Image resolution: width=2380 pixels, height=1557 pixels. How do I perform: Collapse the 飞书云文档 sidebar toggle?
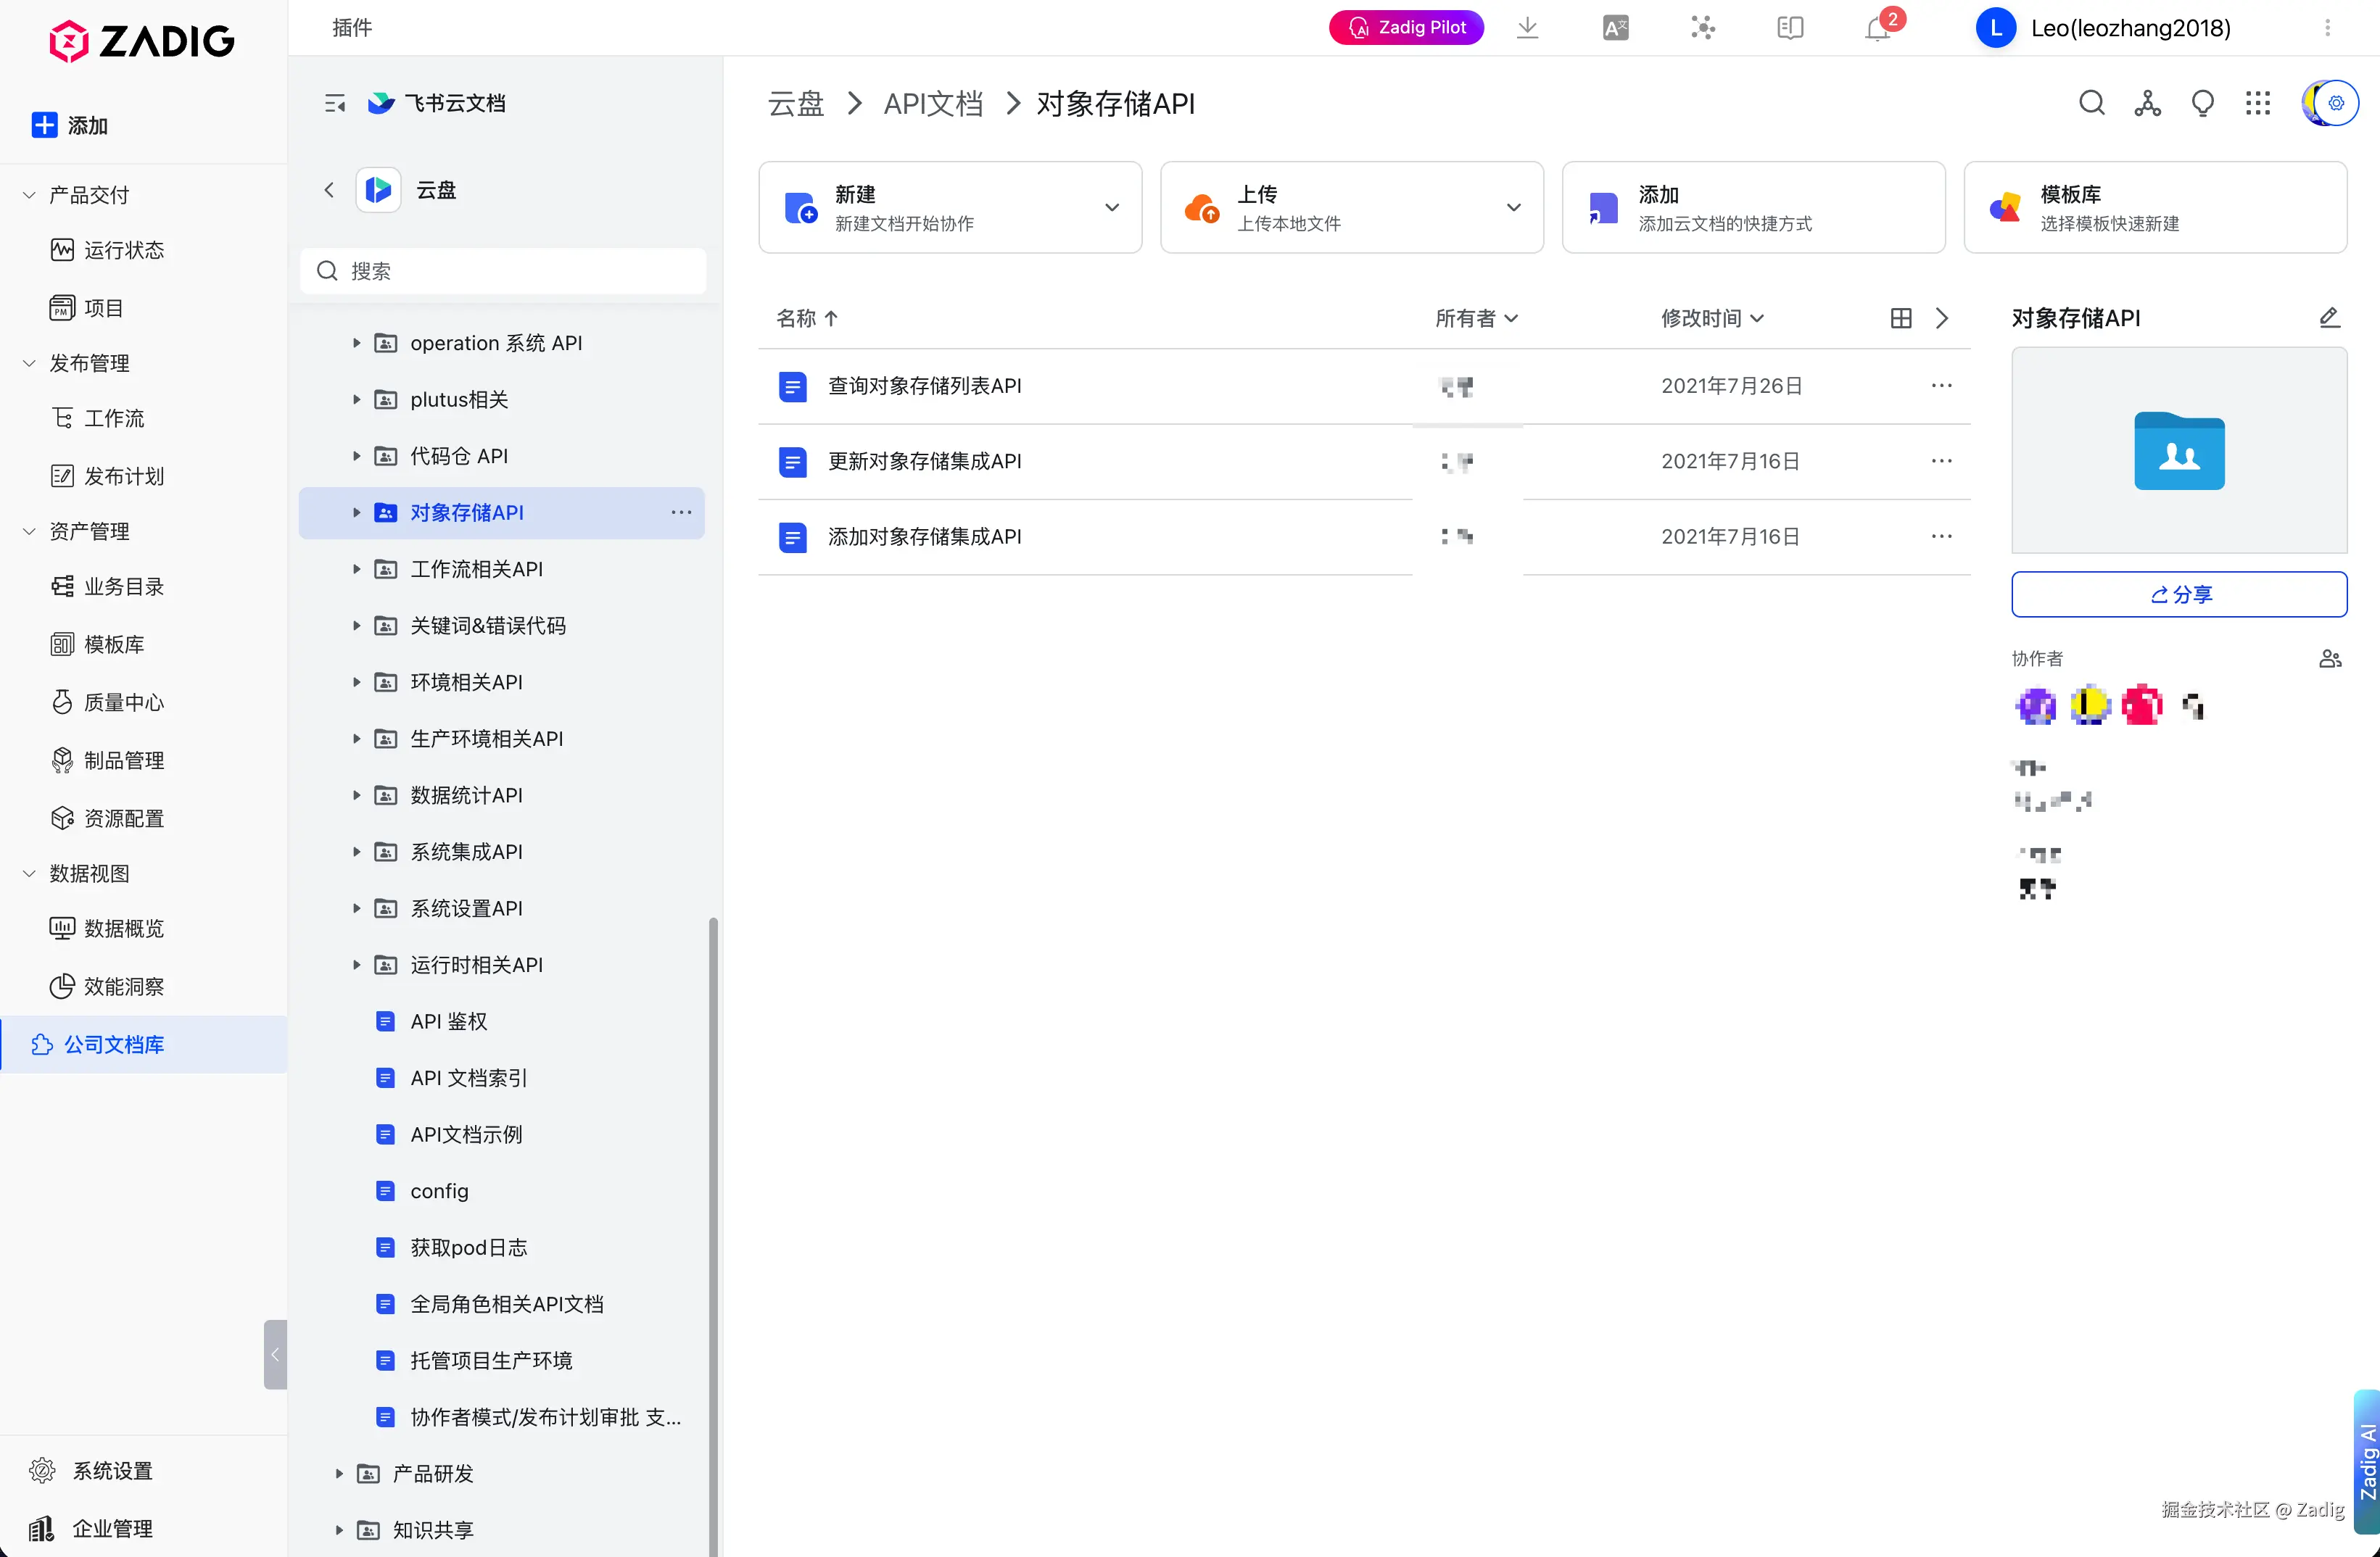point(335,103)
